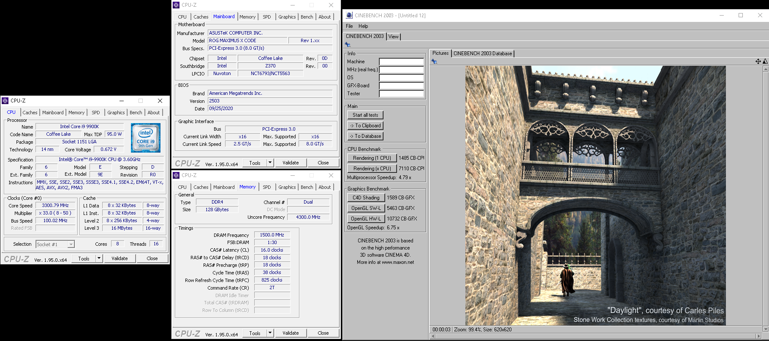Switch to the View tab in CINEBENCH

[x=393, y=37]
